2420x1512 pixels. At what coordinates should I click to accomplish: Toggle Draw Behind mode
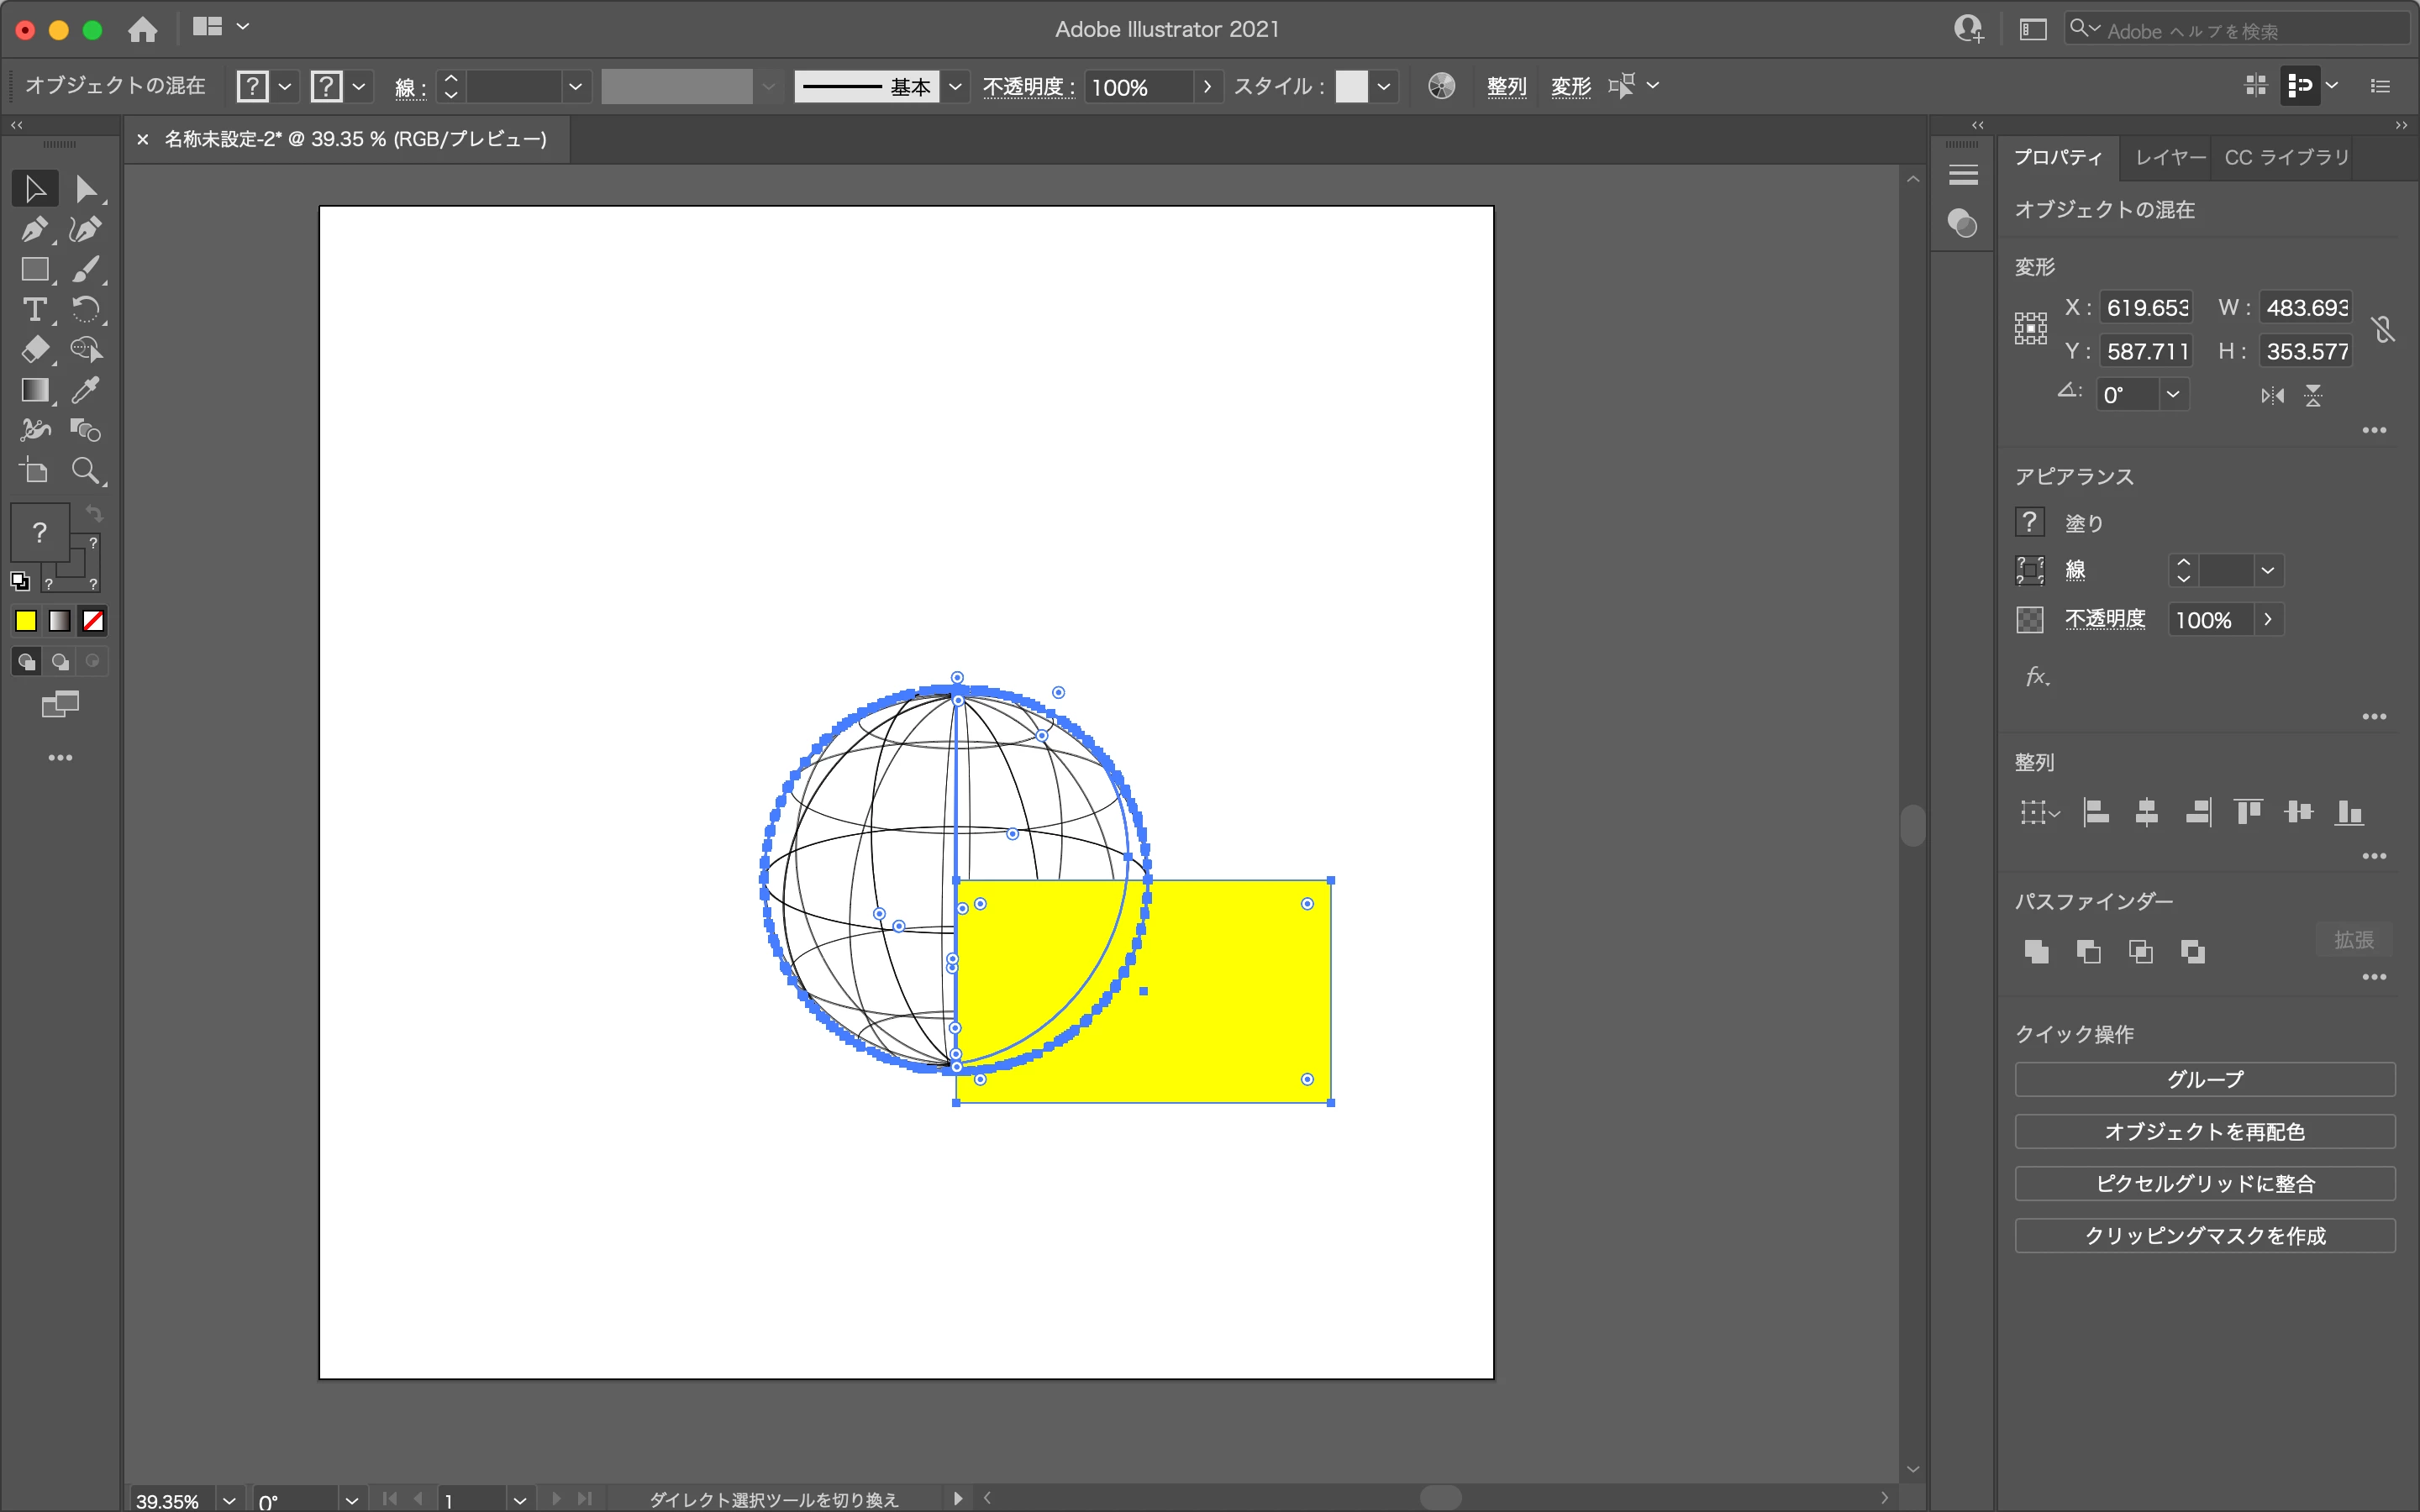(x=60, y=662)
